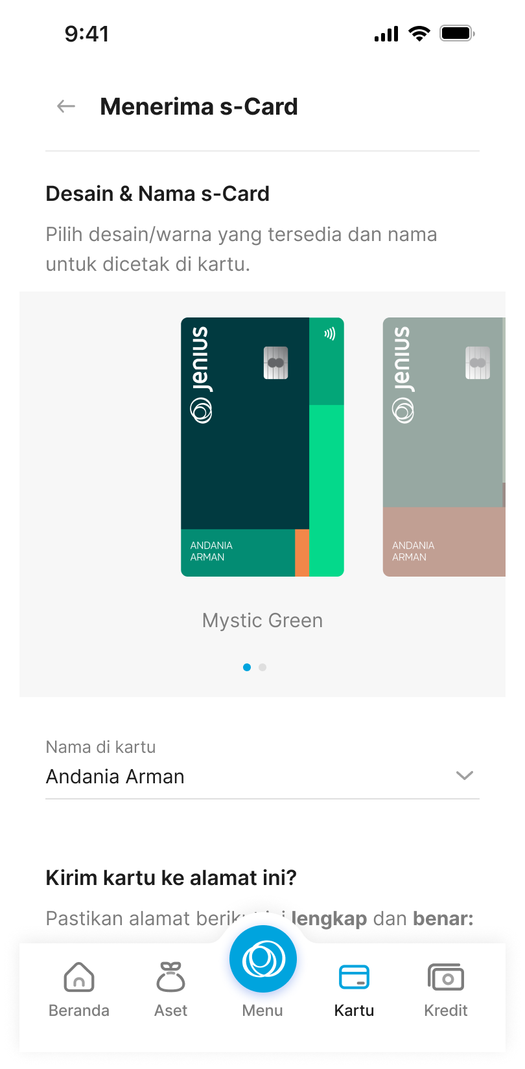Image resolution: width=525 pixels, height=1069 pixels.
Task: Go to the Kartu tab label
Action: [x=354, y=1011]
